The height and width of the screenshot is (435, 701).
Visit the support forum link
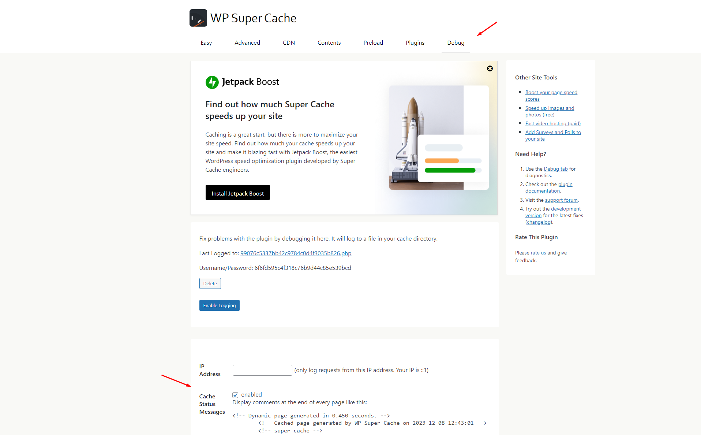[x=561, y=200]
